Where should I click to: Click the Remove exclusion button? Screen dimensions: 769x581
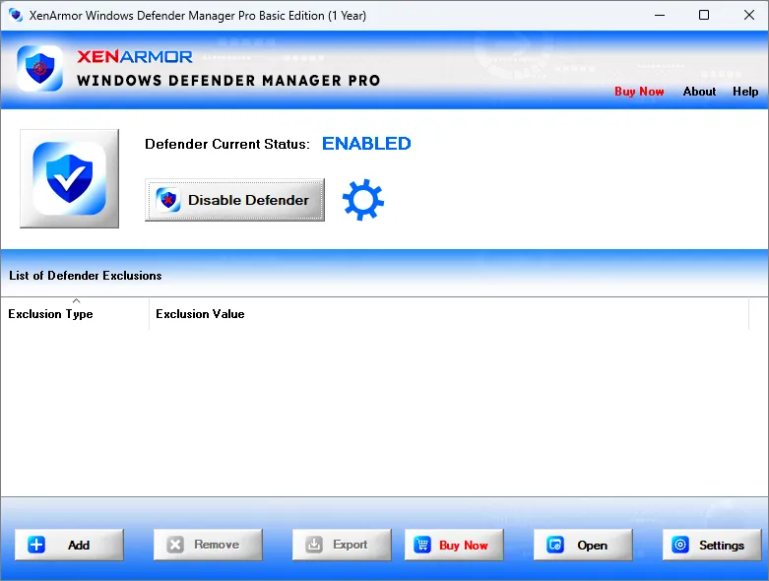pos(208,545)
